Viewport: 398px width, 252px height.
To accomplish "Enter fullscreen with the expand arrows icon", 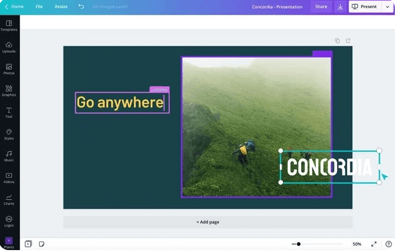I will point(374,244).
